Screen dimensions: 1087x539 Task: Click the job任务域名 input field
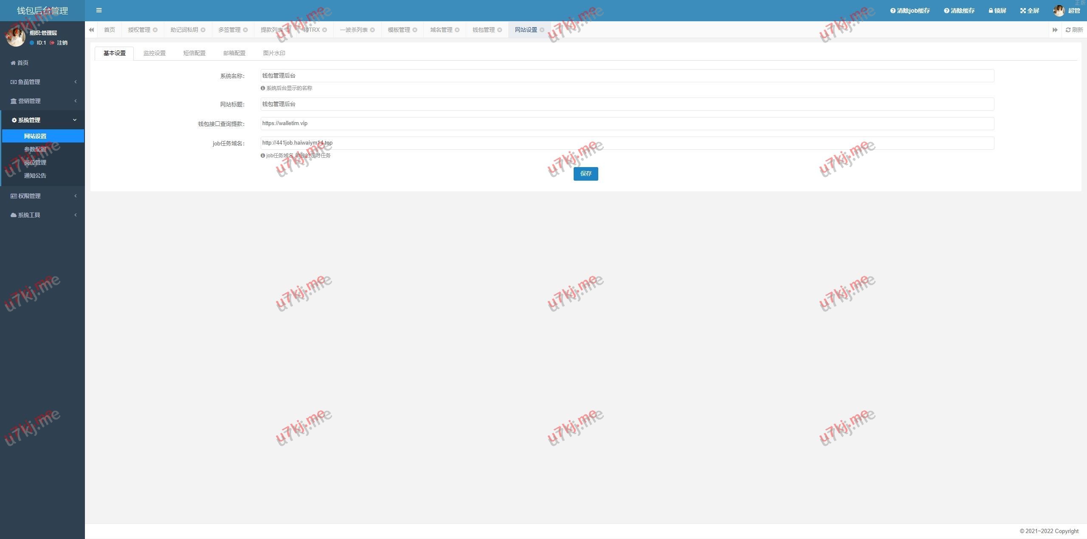627,143
